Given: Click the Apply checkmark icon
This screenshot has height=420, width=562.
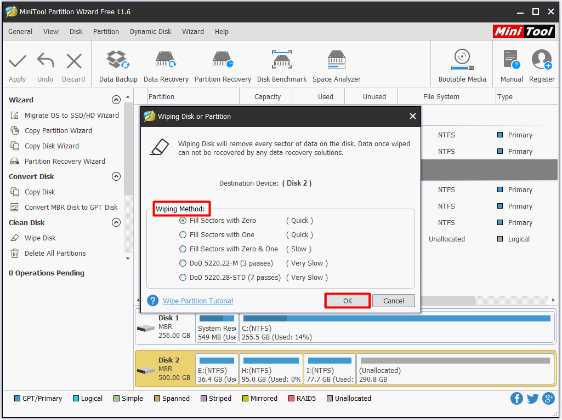Looking at the screenshot, I should (17, 61).
